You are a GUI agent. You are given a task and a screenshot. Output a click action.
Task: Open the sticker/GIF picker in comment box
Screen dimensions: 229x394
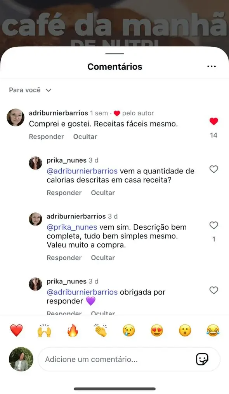202,359
